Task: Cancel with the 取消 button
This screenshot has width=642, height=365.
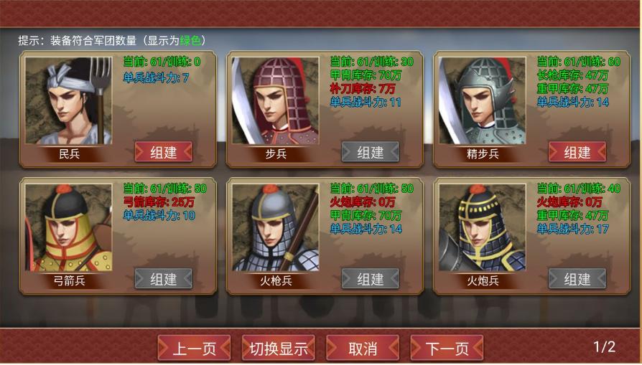Action: [x=363, y=349]
